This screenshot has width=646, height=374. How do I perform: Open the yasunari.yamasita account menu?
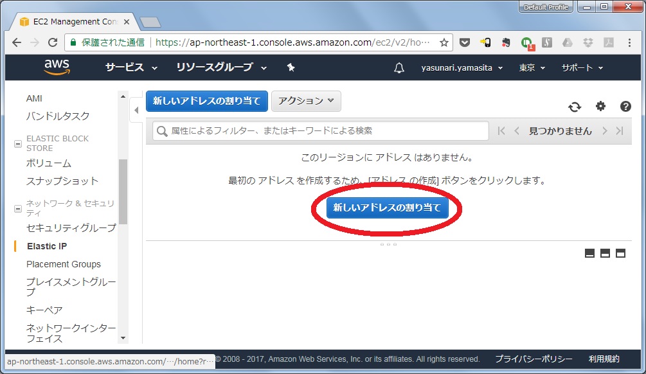coord(462,68)
